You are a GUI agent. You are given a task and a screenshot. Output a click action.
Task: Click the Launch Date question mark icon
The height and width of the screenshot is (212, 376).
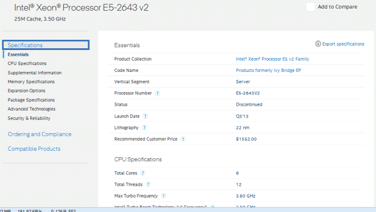click(145, 116)
